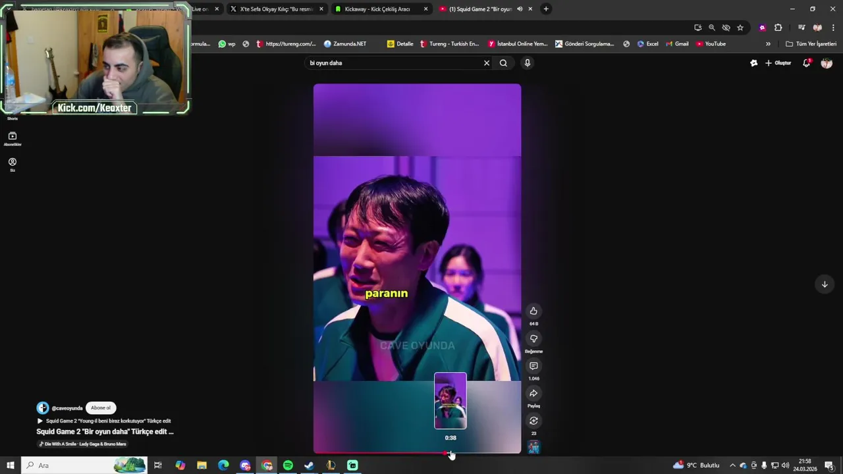843x474 pixels.
Task: Open YouTube account avatar menu
Action: click(827, 63)
